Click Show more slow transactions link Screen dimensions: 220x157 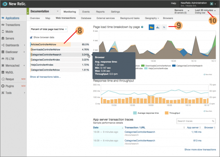(x=200, y=149)
